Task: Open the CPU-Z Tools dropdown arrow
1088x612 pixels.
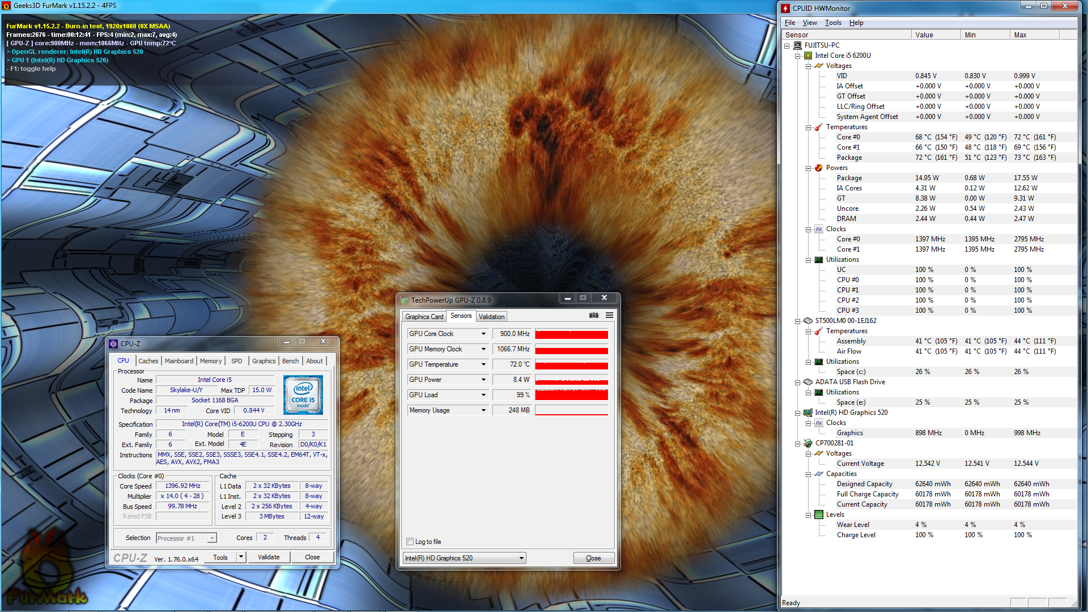Action: (x=241, y=557)
